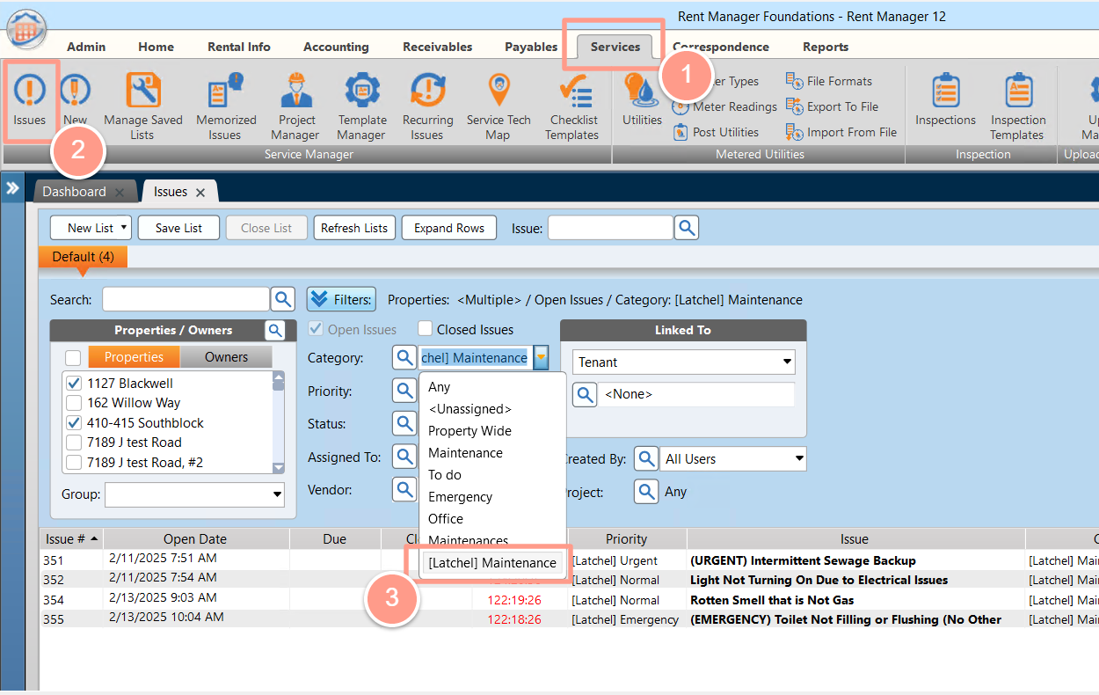Open the Created By lookup magnifier
This screenshot has height=695, width=1099.
coord(646,458)
